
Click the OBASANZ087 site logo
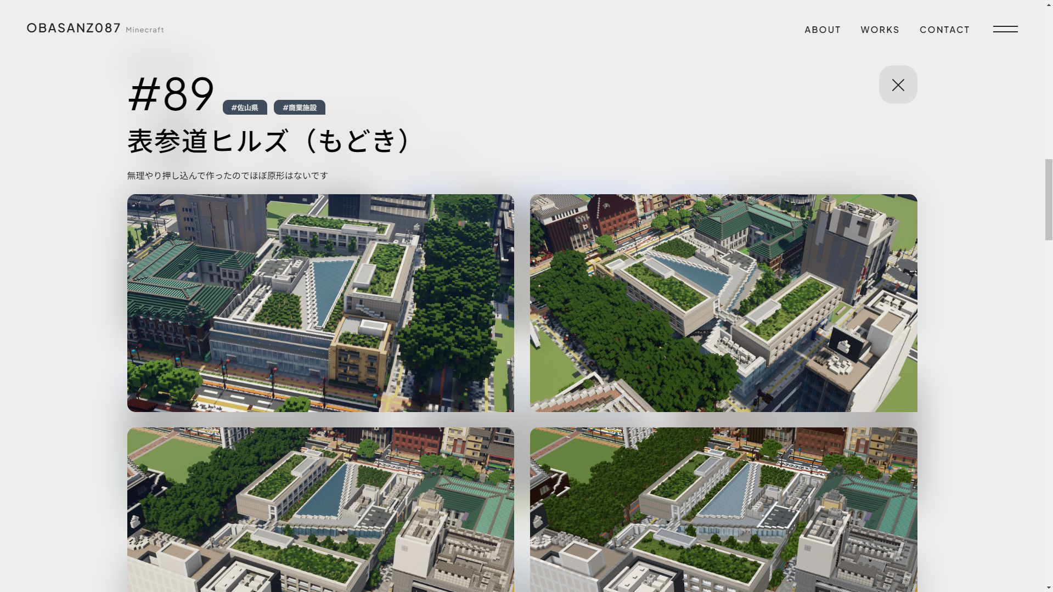[74, 28]
